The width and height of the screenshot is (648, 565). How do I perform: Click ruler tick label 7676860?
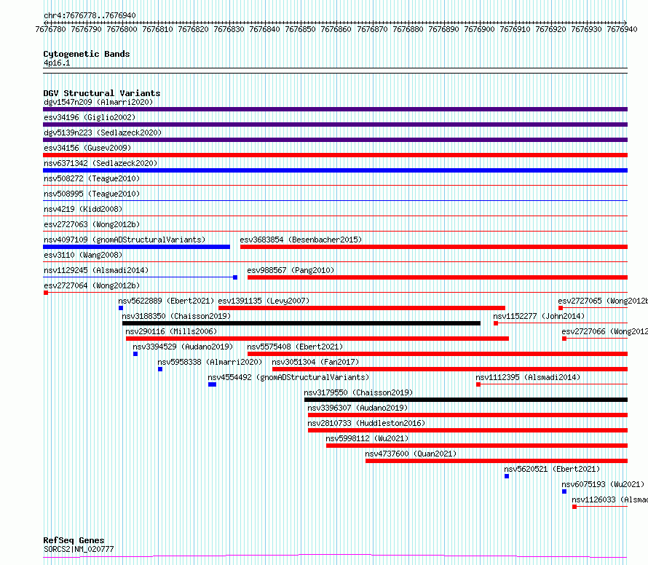[x=336, y=29]
